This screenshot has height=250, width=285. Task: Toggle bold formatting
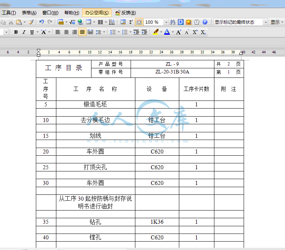pos(16,32)
